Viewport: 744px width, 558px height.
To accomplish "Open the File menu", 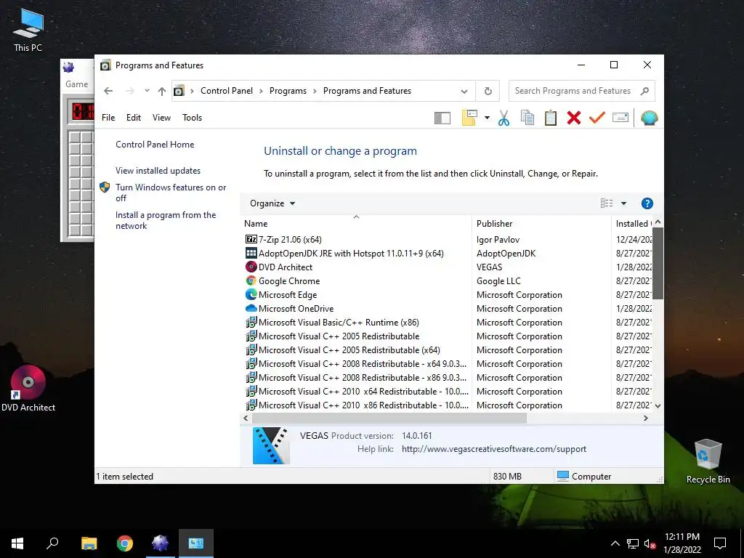I will coord(108,118).
